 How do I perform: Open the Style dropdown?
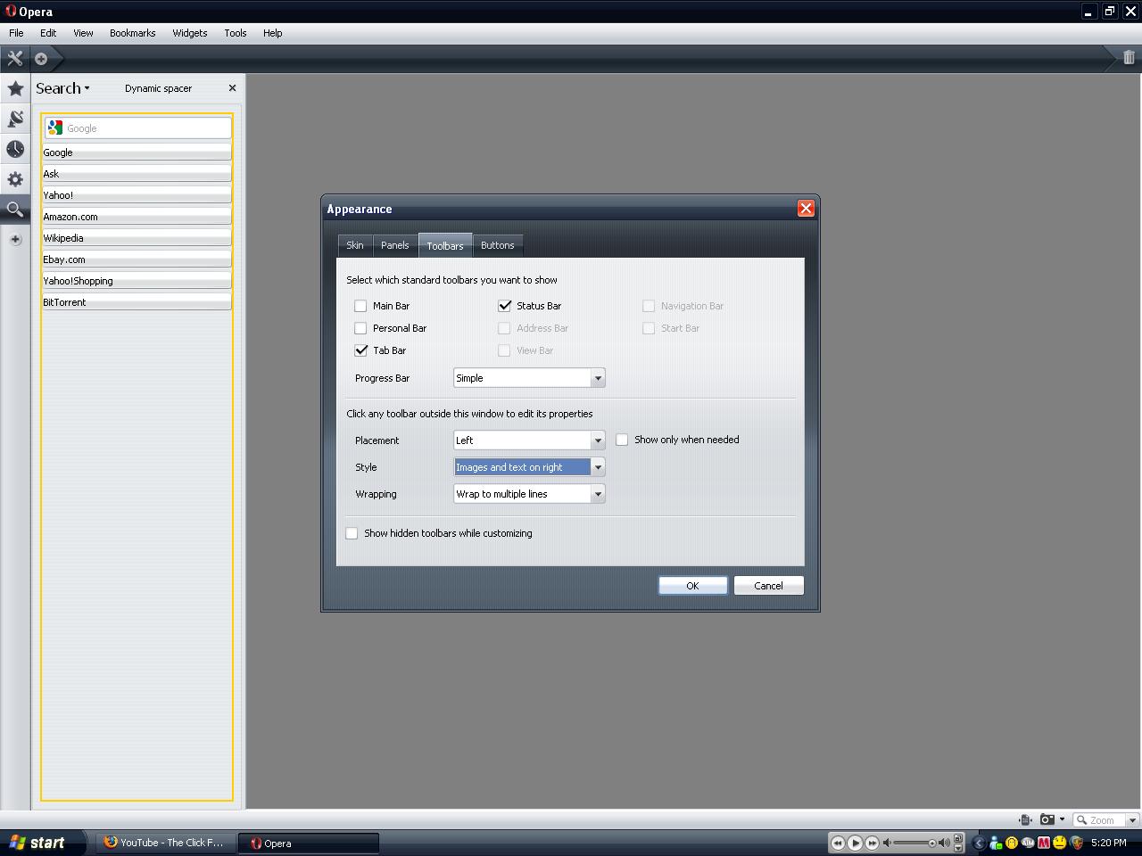[x=529, y=467]
